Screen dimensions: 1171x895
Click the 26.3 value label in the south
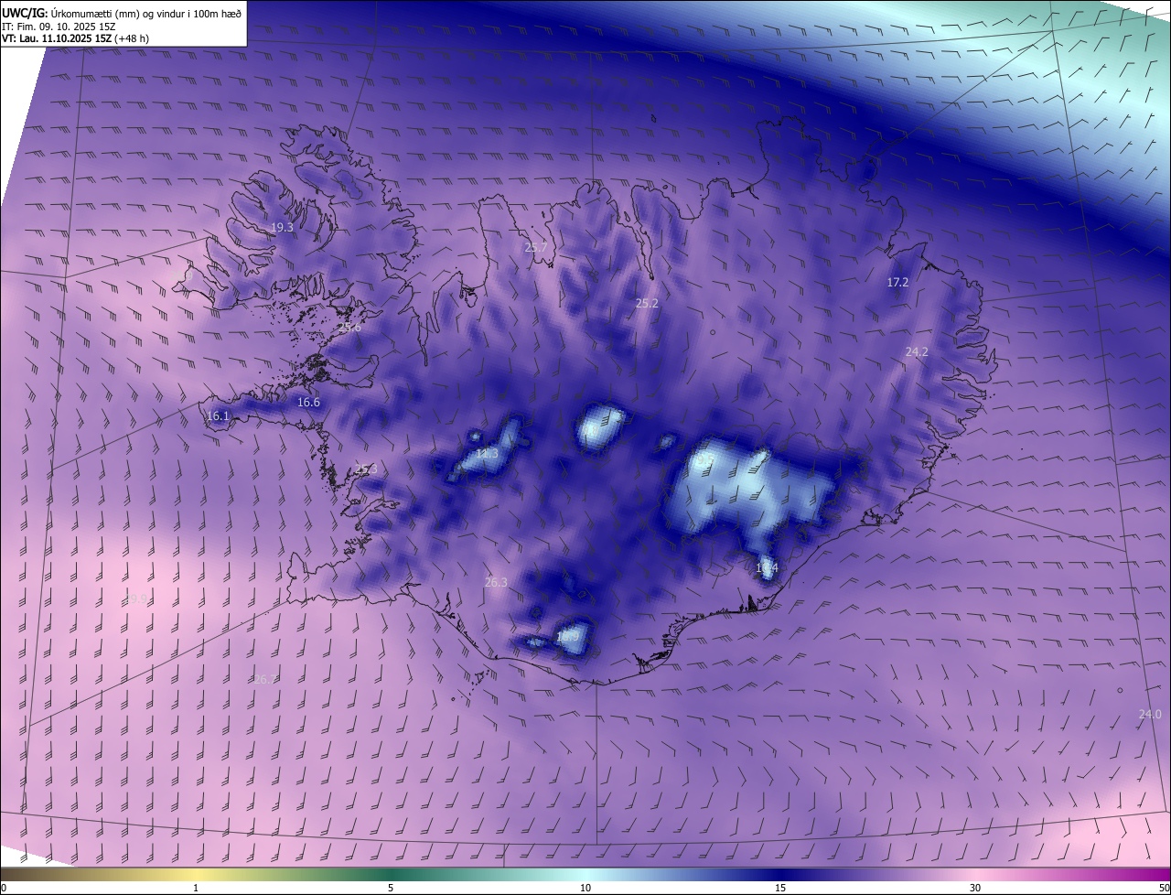[496, 582]
